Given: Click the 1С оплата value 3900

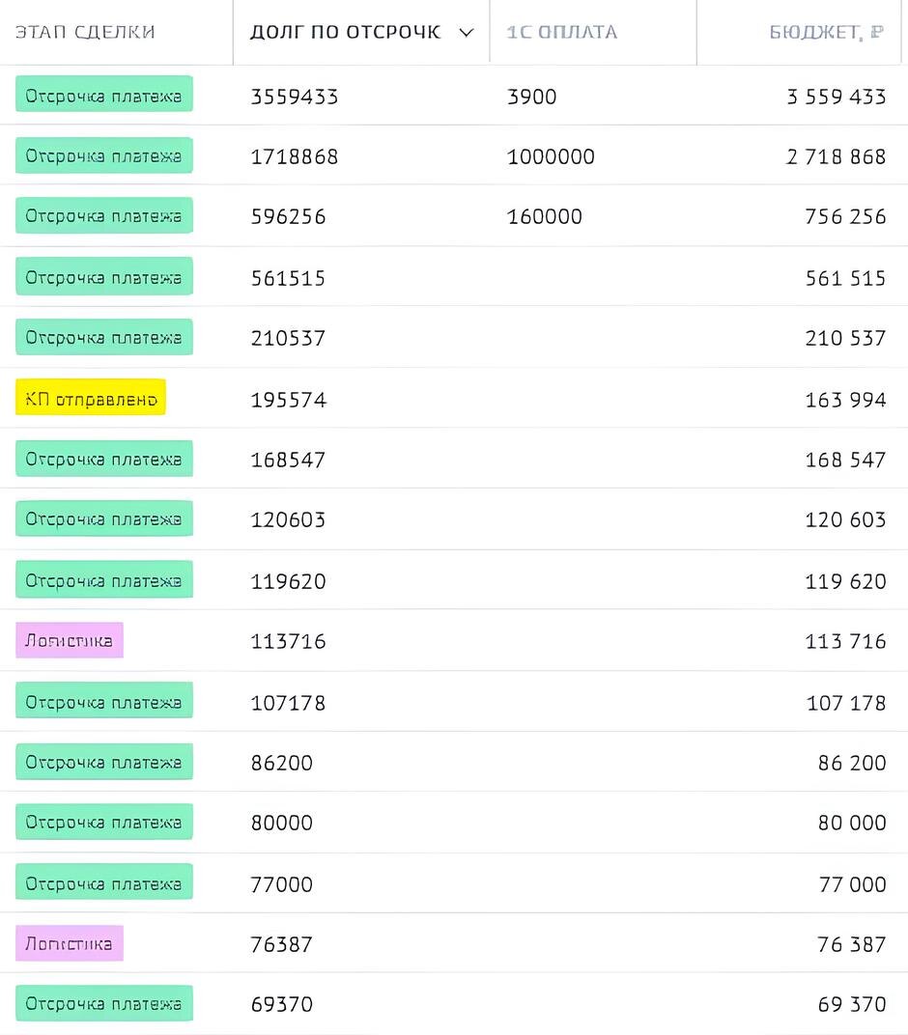Looking at the screenshot, I should pyautogui.click(x=531, y=97).
